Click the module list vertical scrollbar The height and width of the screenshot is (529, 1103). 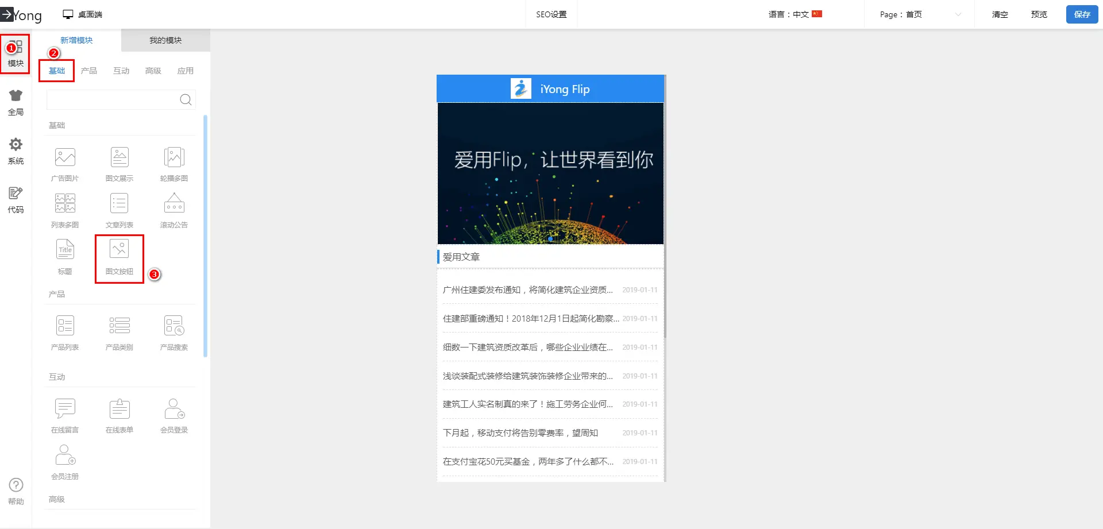[x=205, y=235]
